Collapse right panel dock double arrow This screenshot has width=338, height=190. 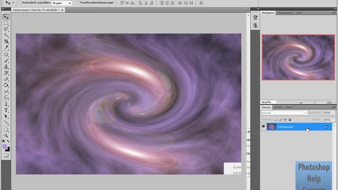pyautogui.click(x=334, y=9)
